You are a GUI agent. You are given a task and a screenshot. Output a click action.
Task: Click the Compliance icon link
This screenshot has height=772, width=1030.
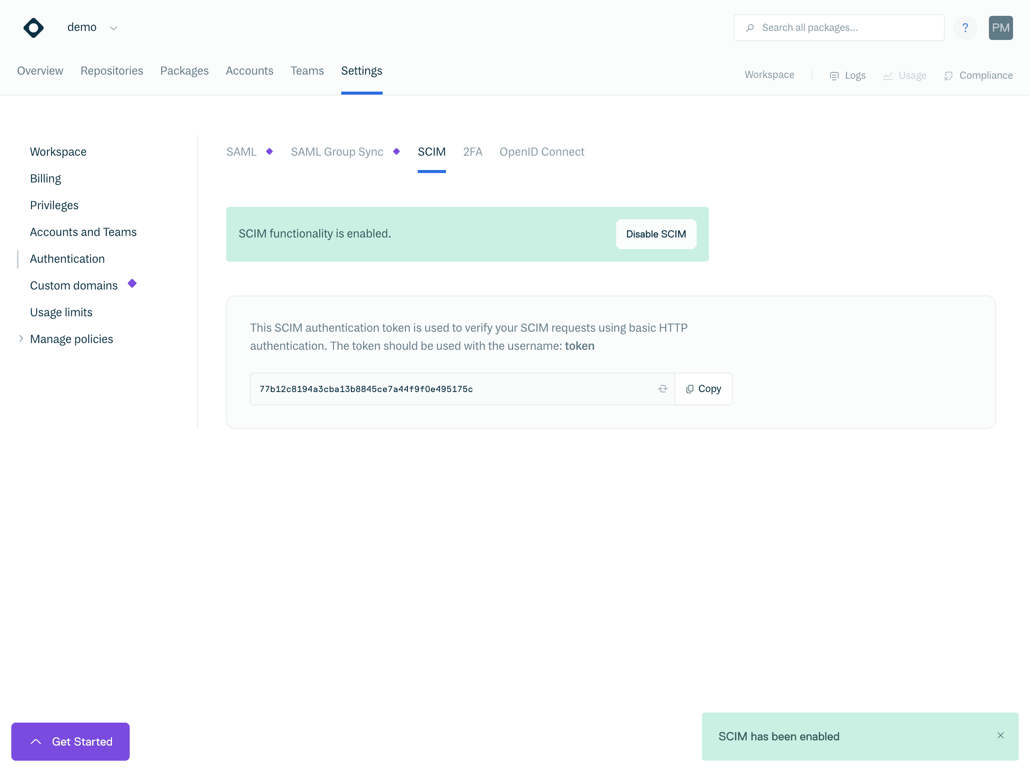click(x=948, y=76)
